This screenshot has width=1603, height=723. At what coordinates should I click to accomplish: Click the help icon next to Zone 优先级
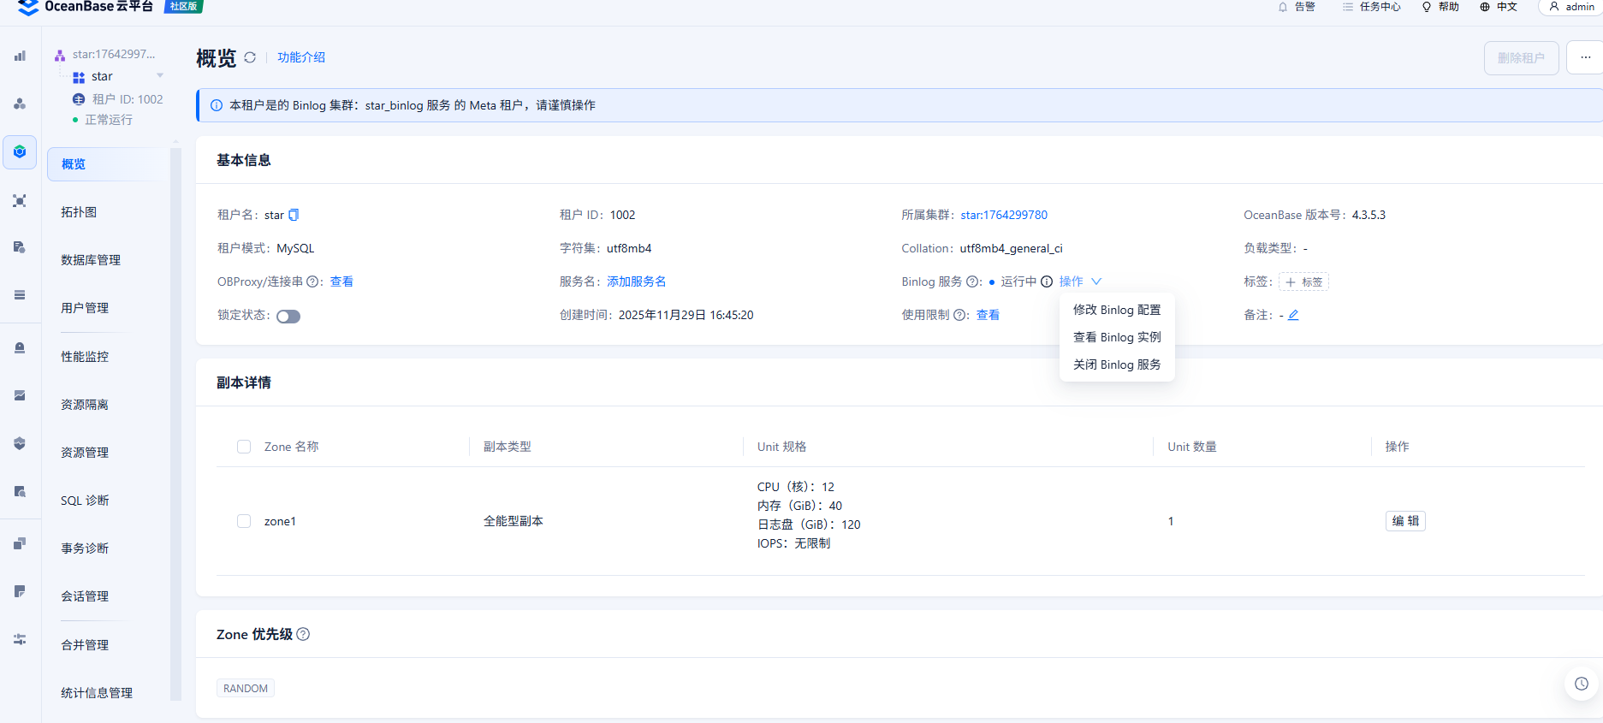(303, 634)
